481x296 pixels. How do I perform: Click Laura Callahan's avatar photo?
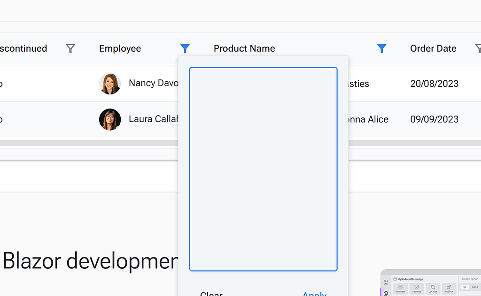tap(110, 119)
